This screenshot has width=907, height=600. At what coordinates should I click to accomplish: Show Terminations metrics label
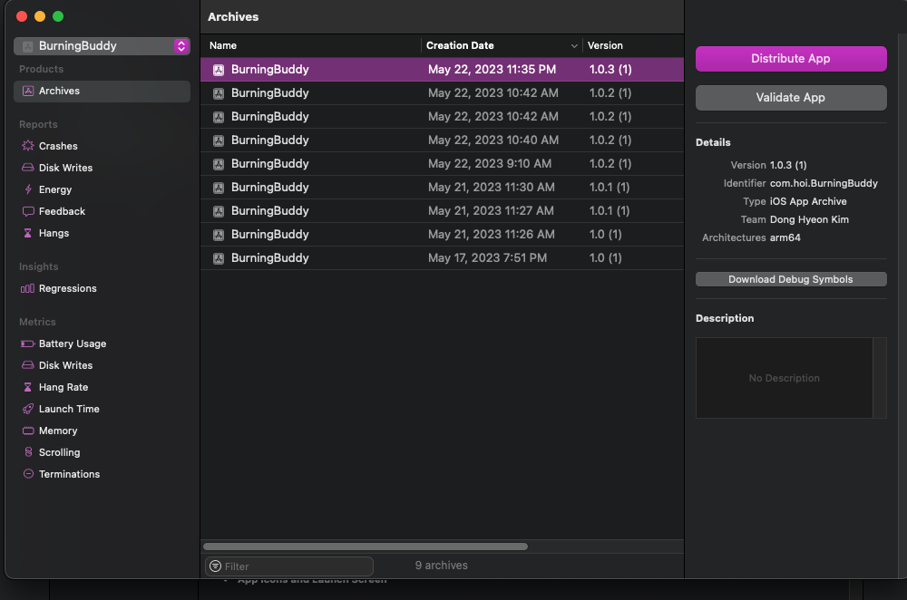tap(70, 474)
